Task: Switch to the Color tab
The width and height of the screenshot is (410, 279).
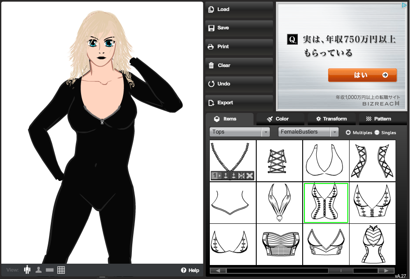Action: pyautogui.click(x=278, y=119)
